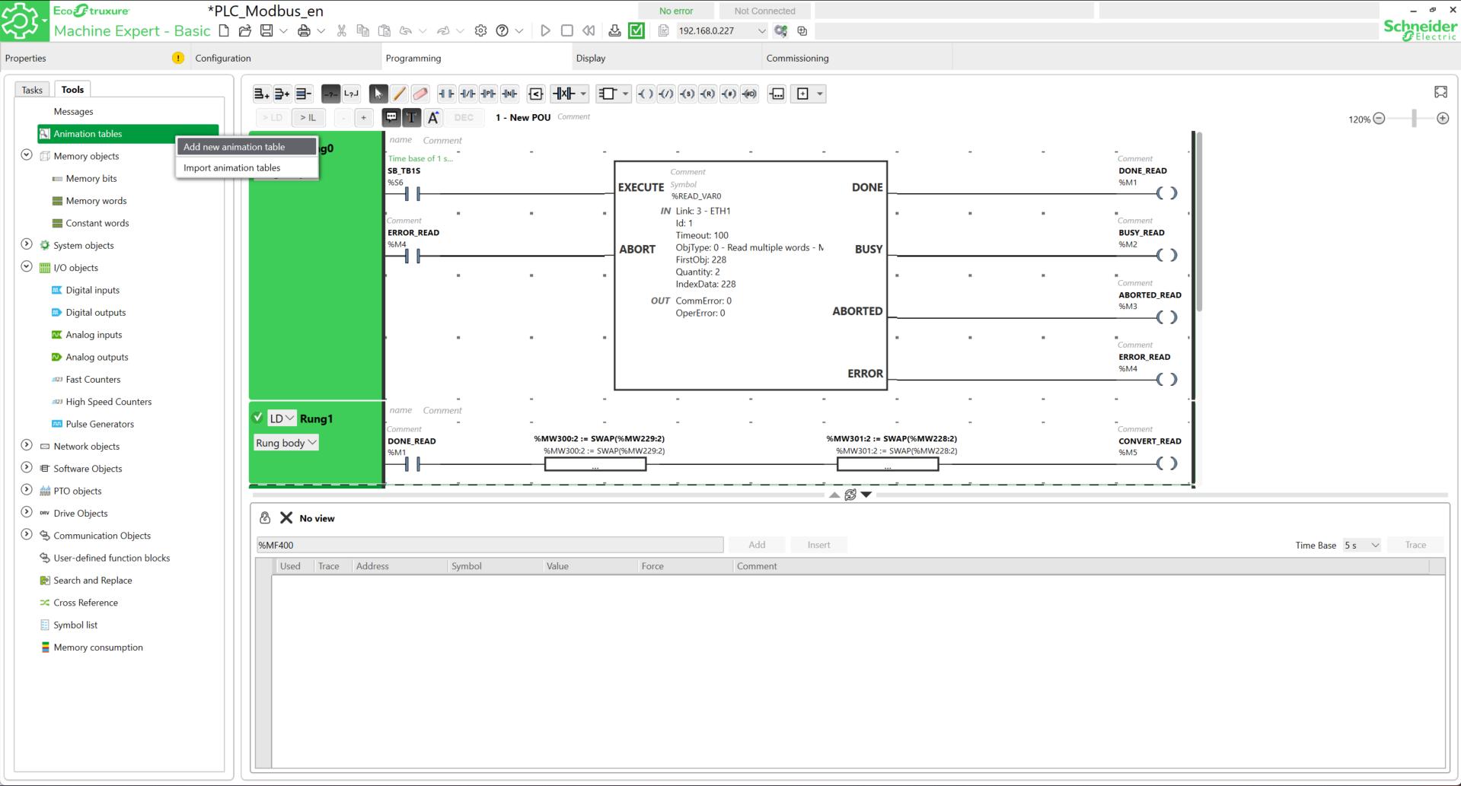Toggle comment display in the editor toolbar

(391, 117)
